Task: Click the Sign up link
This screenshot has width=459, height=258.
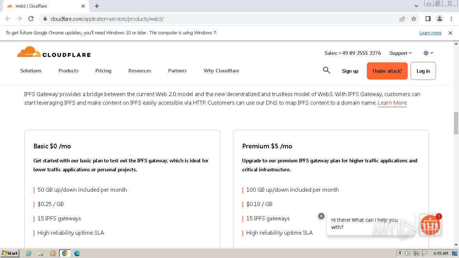Action: (x=350, y=71)
